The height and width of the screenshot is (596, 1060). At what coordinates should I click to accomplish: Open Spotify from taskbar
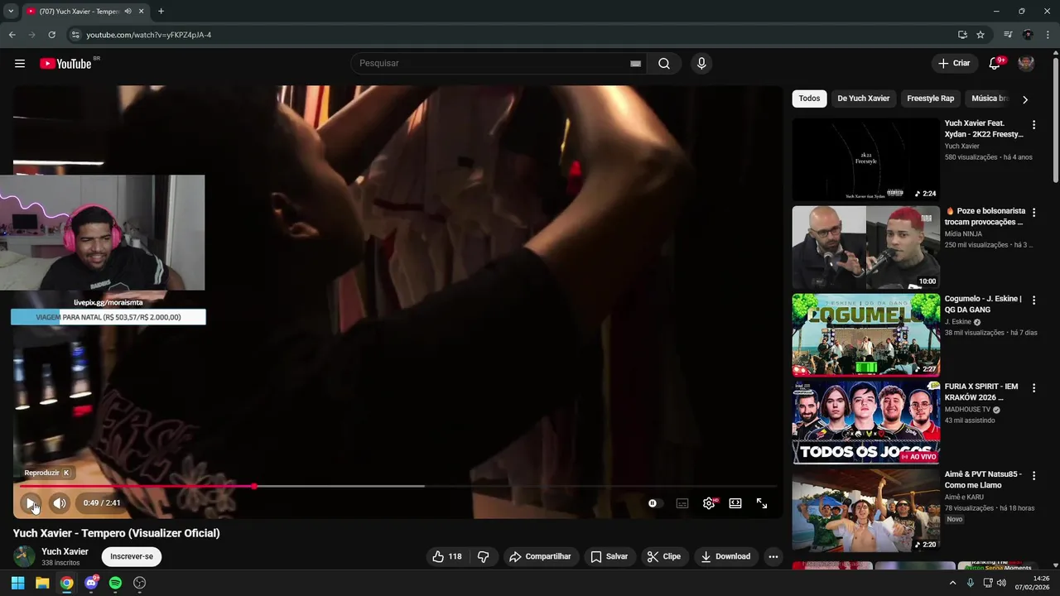point(115,583)
